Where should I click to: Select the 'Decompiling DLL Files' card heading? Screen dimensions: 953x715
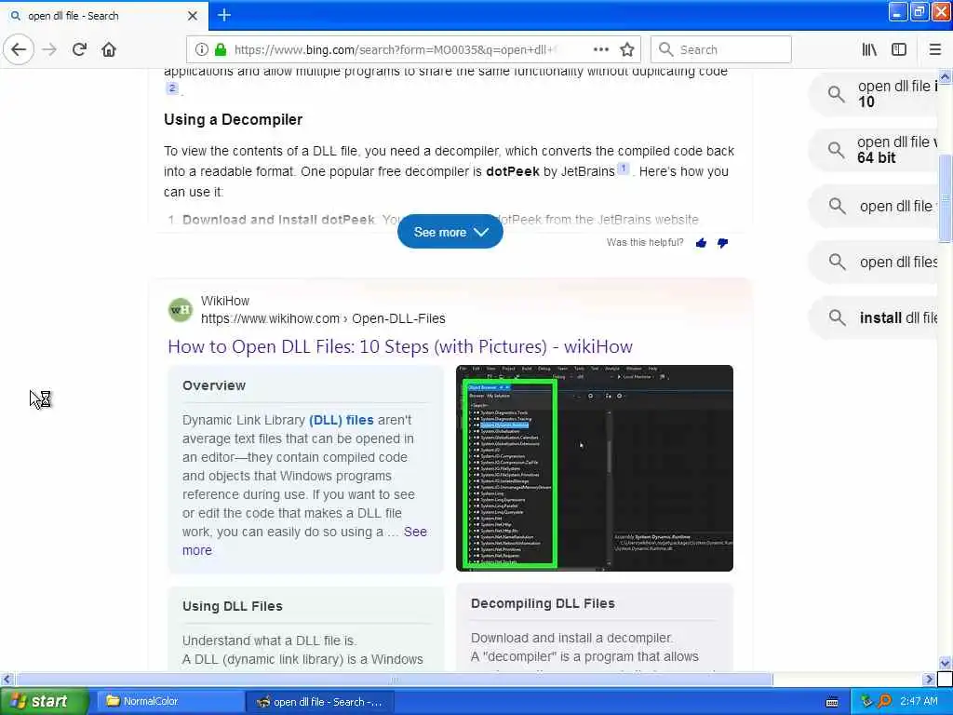tap(543, 603)
